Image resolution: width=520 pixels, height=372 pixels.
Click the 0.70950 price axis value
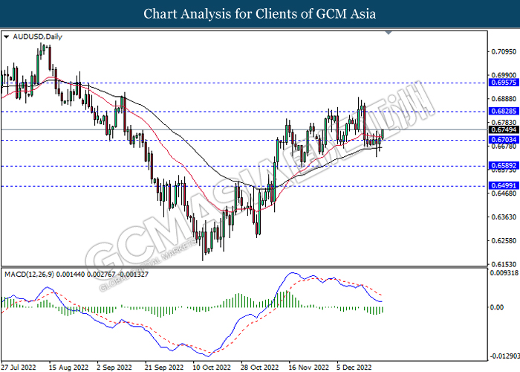504,51
